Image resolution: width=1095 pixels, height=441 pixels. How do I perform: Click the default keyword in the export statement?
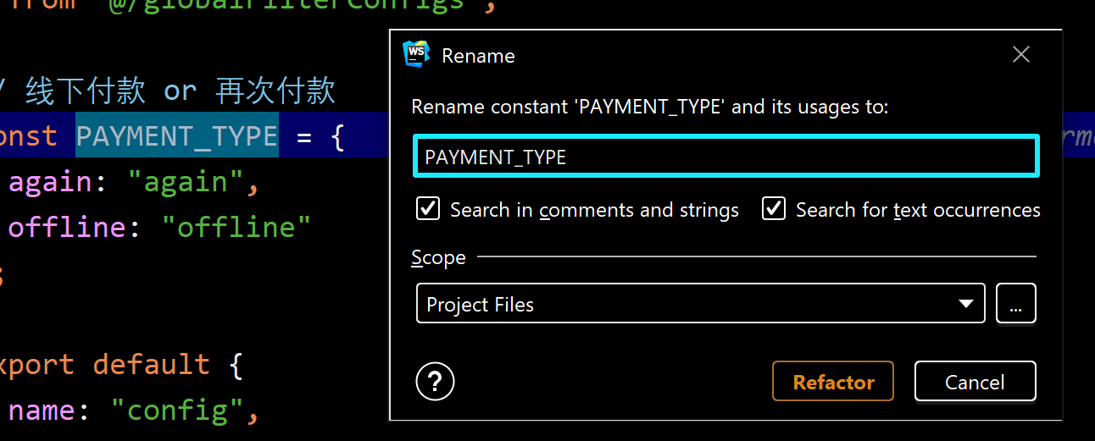tap(151, 365)
